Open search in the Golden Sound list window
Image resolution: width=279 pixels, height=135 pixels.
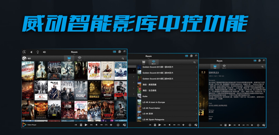coord(195,62)
